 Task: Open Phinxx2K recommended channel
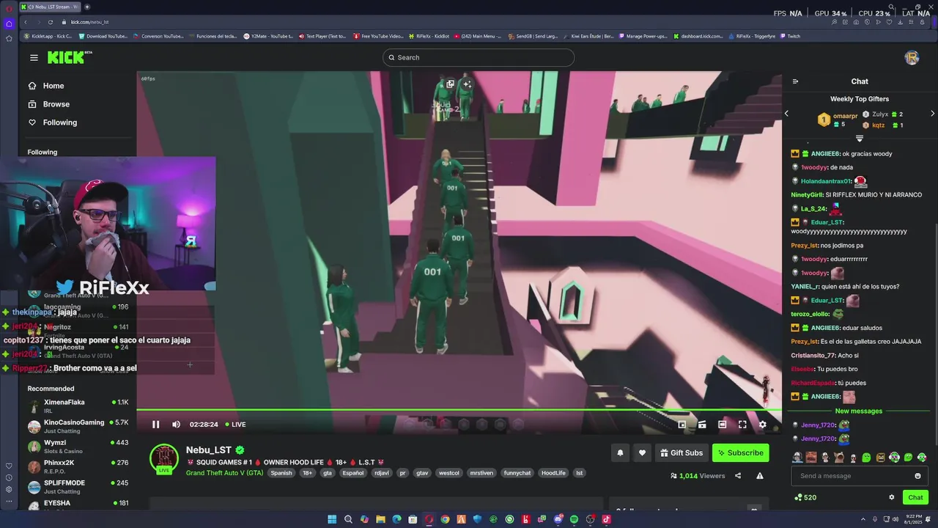pyautogui.click(x=78, y=467)
